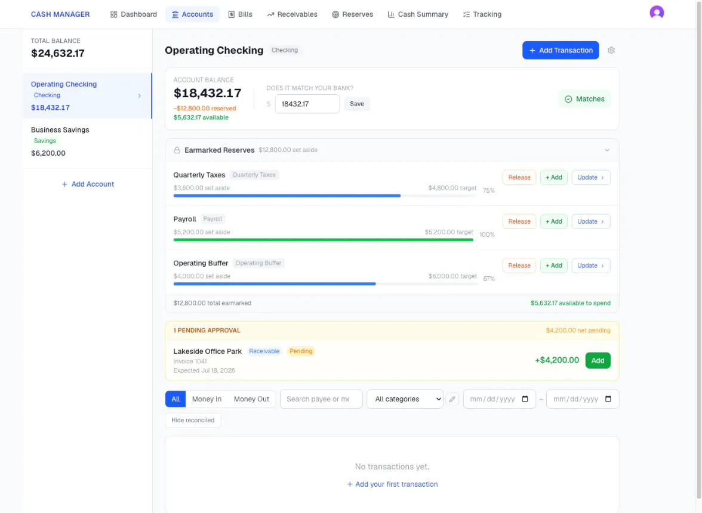Click the Operating Checking chevron arrow
702x513 pixels.
pyautogui.click(x=139, y=95)
